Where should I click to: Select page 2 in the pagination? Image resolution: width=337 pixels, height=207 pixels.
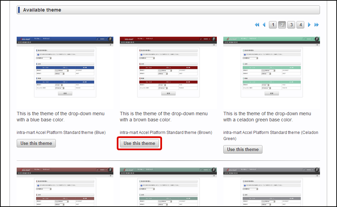[x=282, y=25]
